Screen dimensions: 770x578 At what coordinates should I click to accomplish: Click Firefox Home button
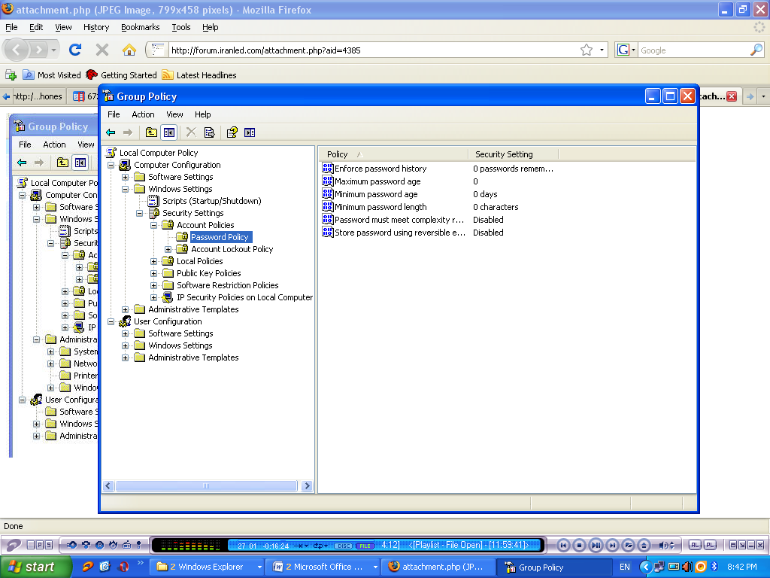point(129,50)
